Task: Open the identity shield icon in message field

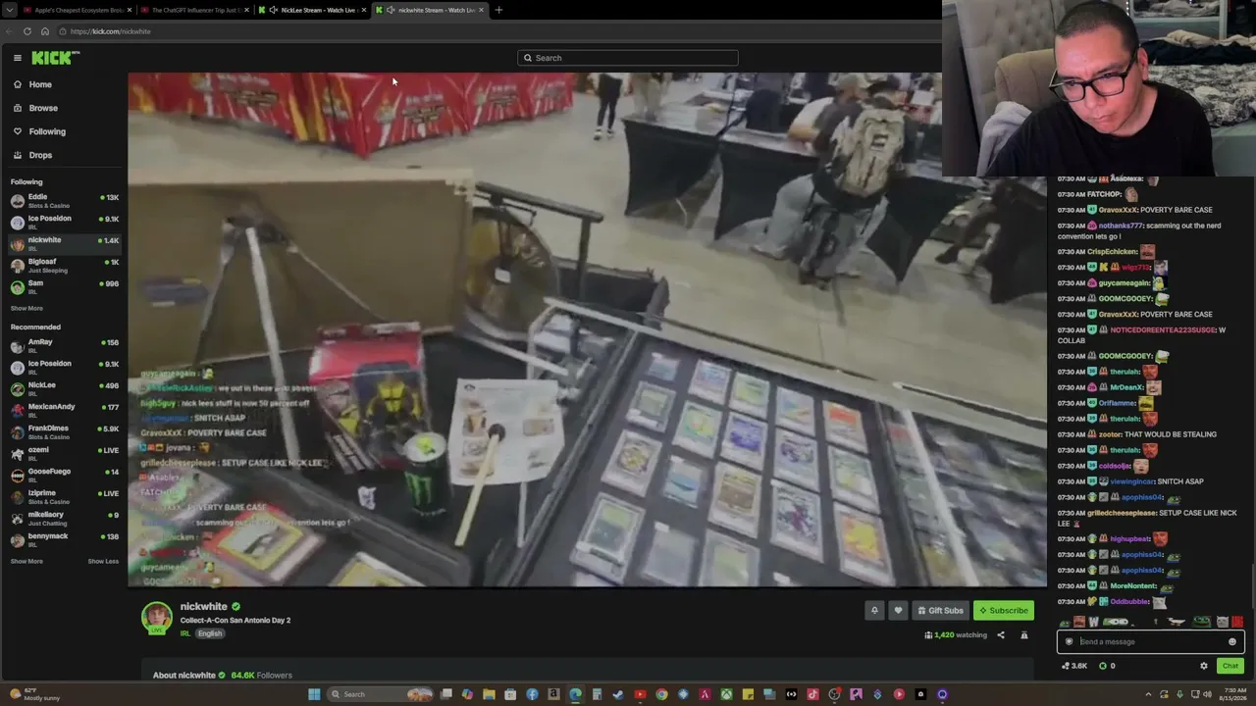Action: click(1070, 642)
